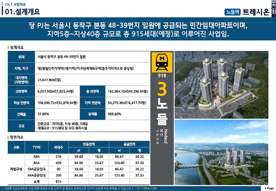Select the 용적률 header cell

[93, 114]
